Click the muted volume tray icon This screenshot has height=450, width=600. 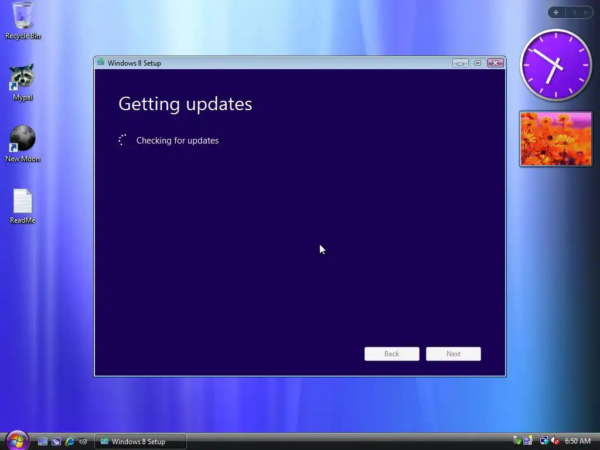click(554, 441)
